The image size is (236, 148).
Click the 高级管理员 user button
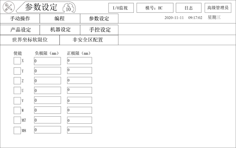click(218, 8)
